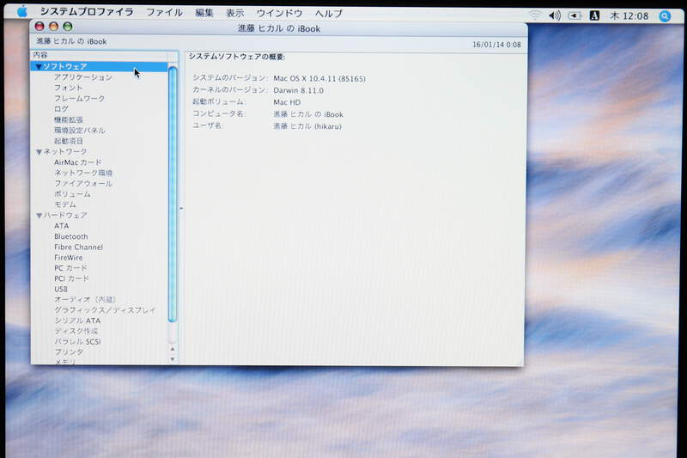
Task: Click the sidebar scroll down arrow
Action: click(173, 359)
